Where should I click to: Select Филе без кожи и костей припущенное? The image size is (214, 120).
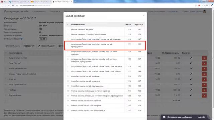pos(105,86)
